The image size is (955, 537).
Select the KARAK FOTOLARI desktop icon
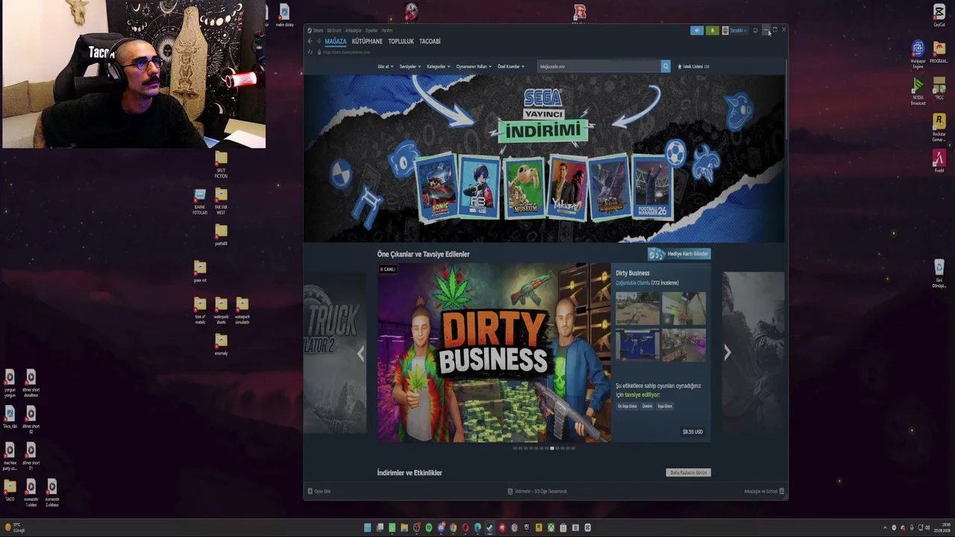[200, 201]
